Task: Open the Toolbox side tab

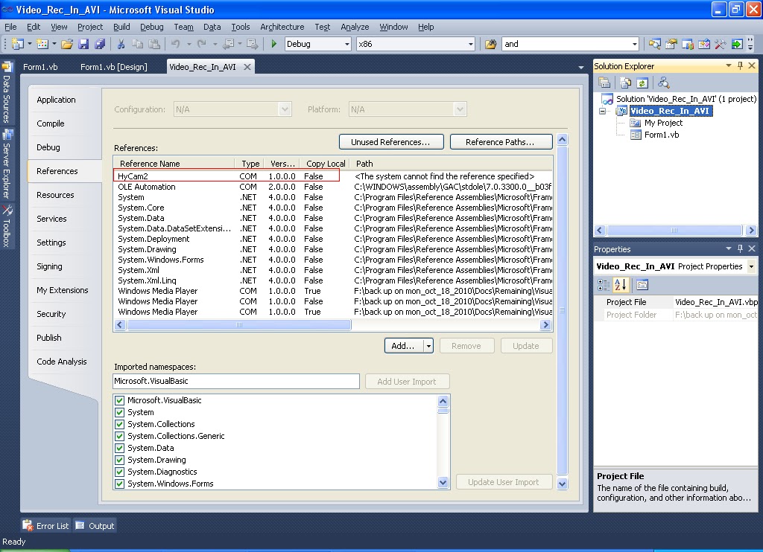Action: (x=7, y=225)
